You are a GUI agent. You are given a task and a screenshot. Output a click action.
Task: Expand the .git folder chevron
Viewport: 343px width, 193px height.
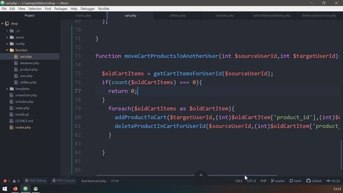pyautogui.click(x=7, y=31)
